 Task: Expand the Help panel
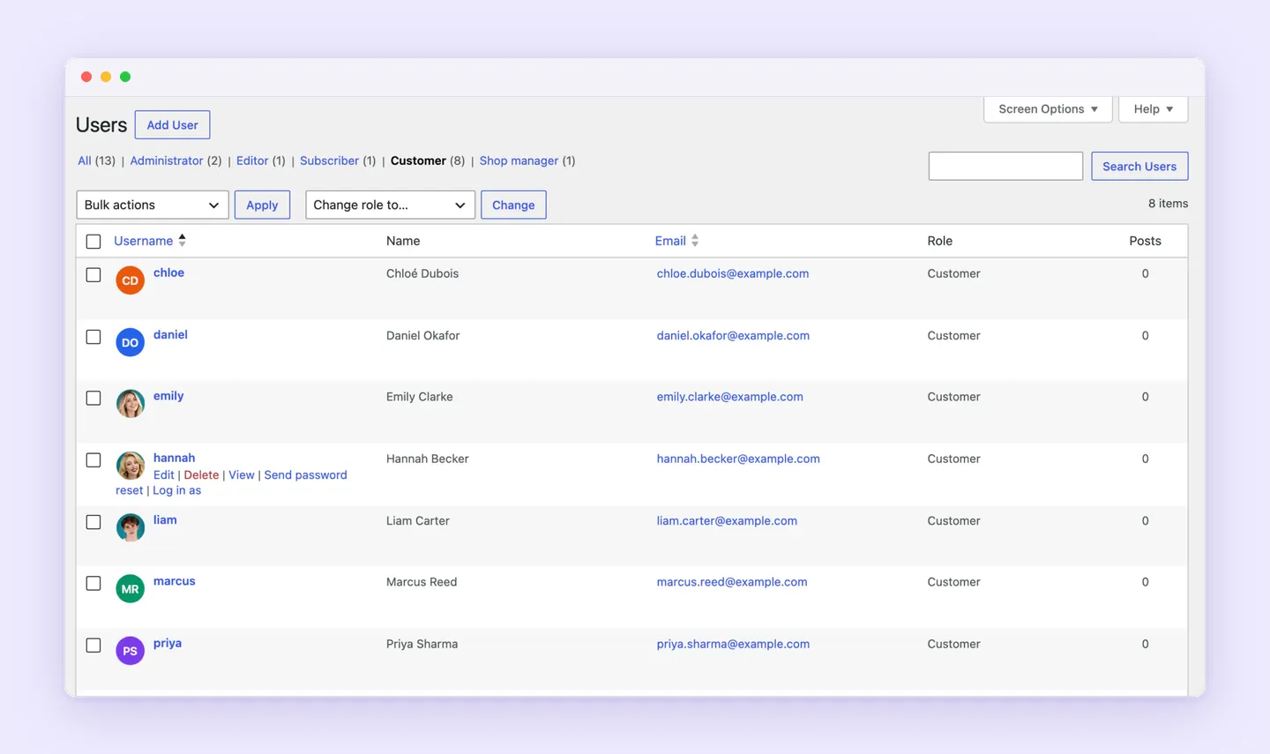[1153, 108]
